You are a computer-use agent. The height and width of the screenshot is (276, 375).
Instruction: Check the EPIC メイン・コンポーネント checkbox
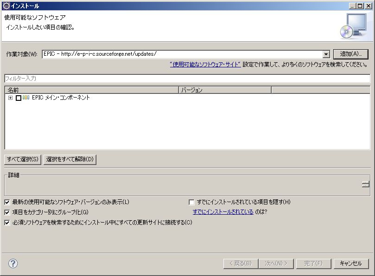click(x=19, y=98)
